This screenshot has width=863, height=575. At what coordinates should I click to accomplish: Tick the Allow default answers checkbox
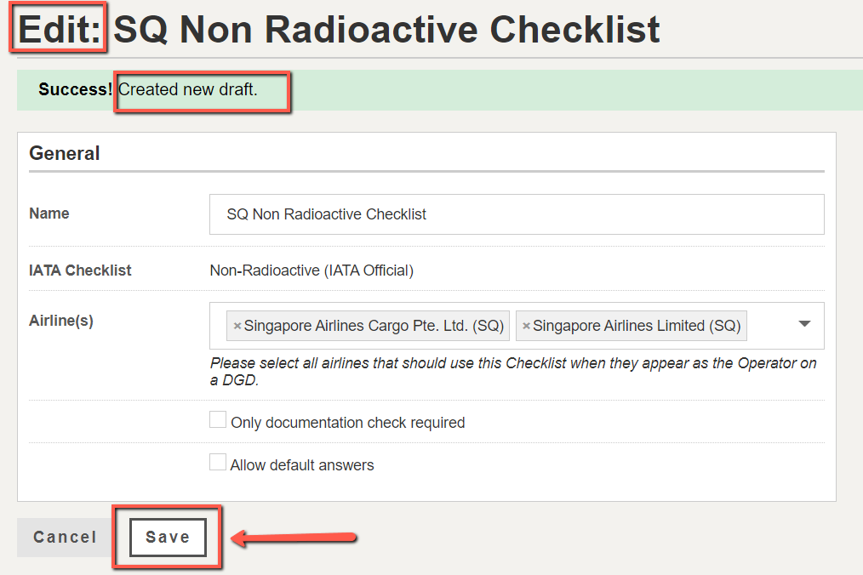click(218, 462)
